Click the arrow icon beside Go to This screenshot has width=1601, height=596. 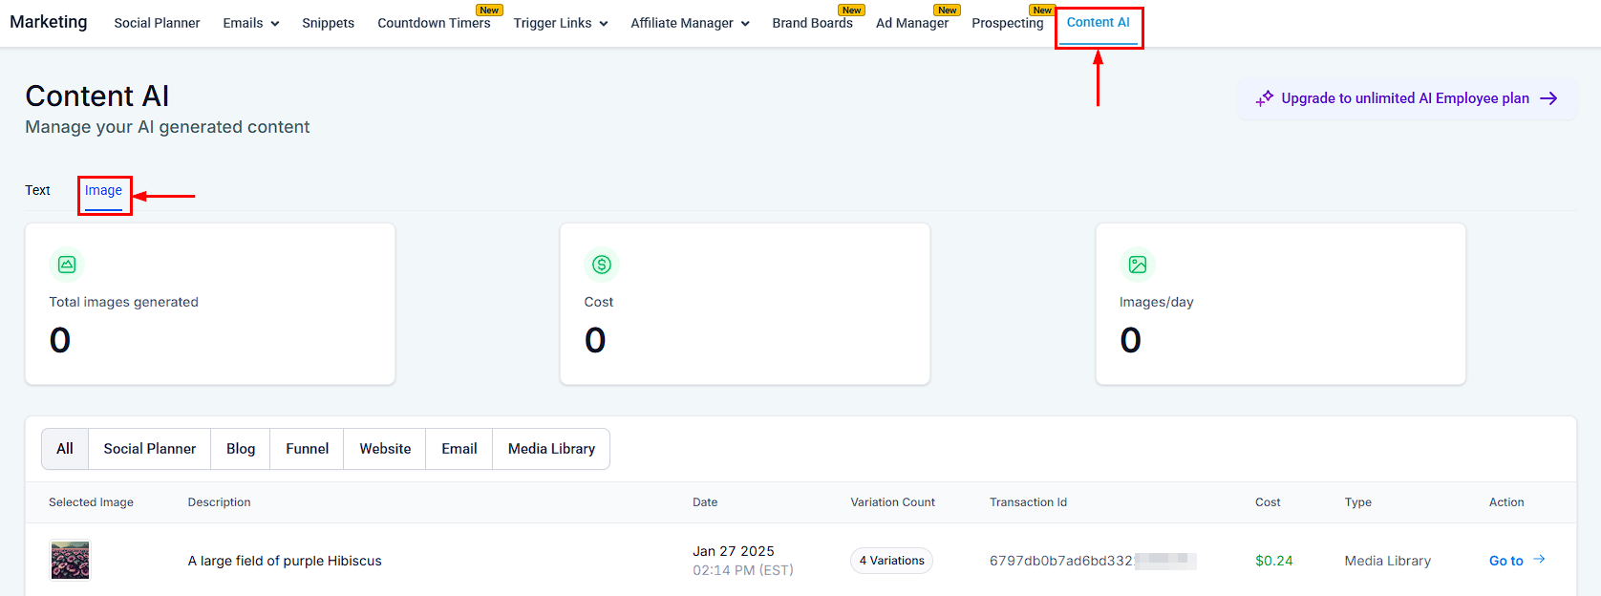pyautogui.click(x=1539, y=560)
